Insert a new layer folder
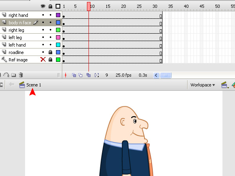235x176 pixels. 14,75
